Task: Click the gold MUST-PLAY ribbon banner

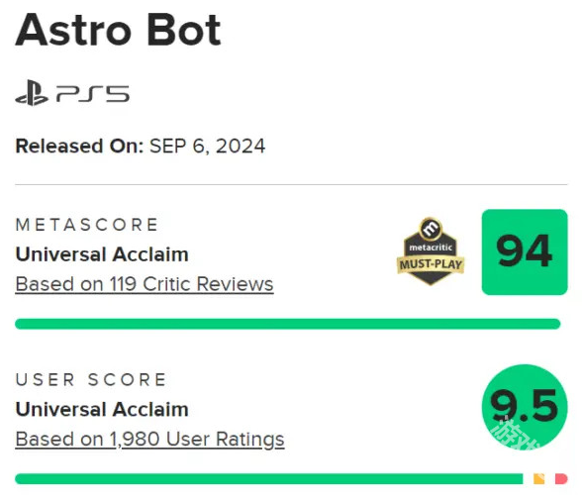Action: click(431, 264)
